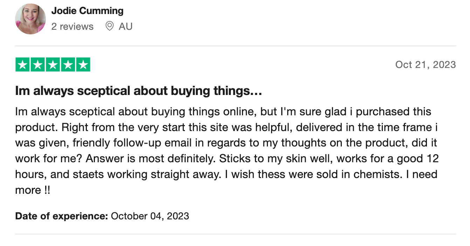Click the location pin icon

(x=110, y=26)
